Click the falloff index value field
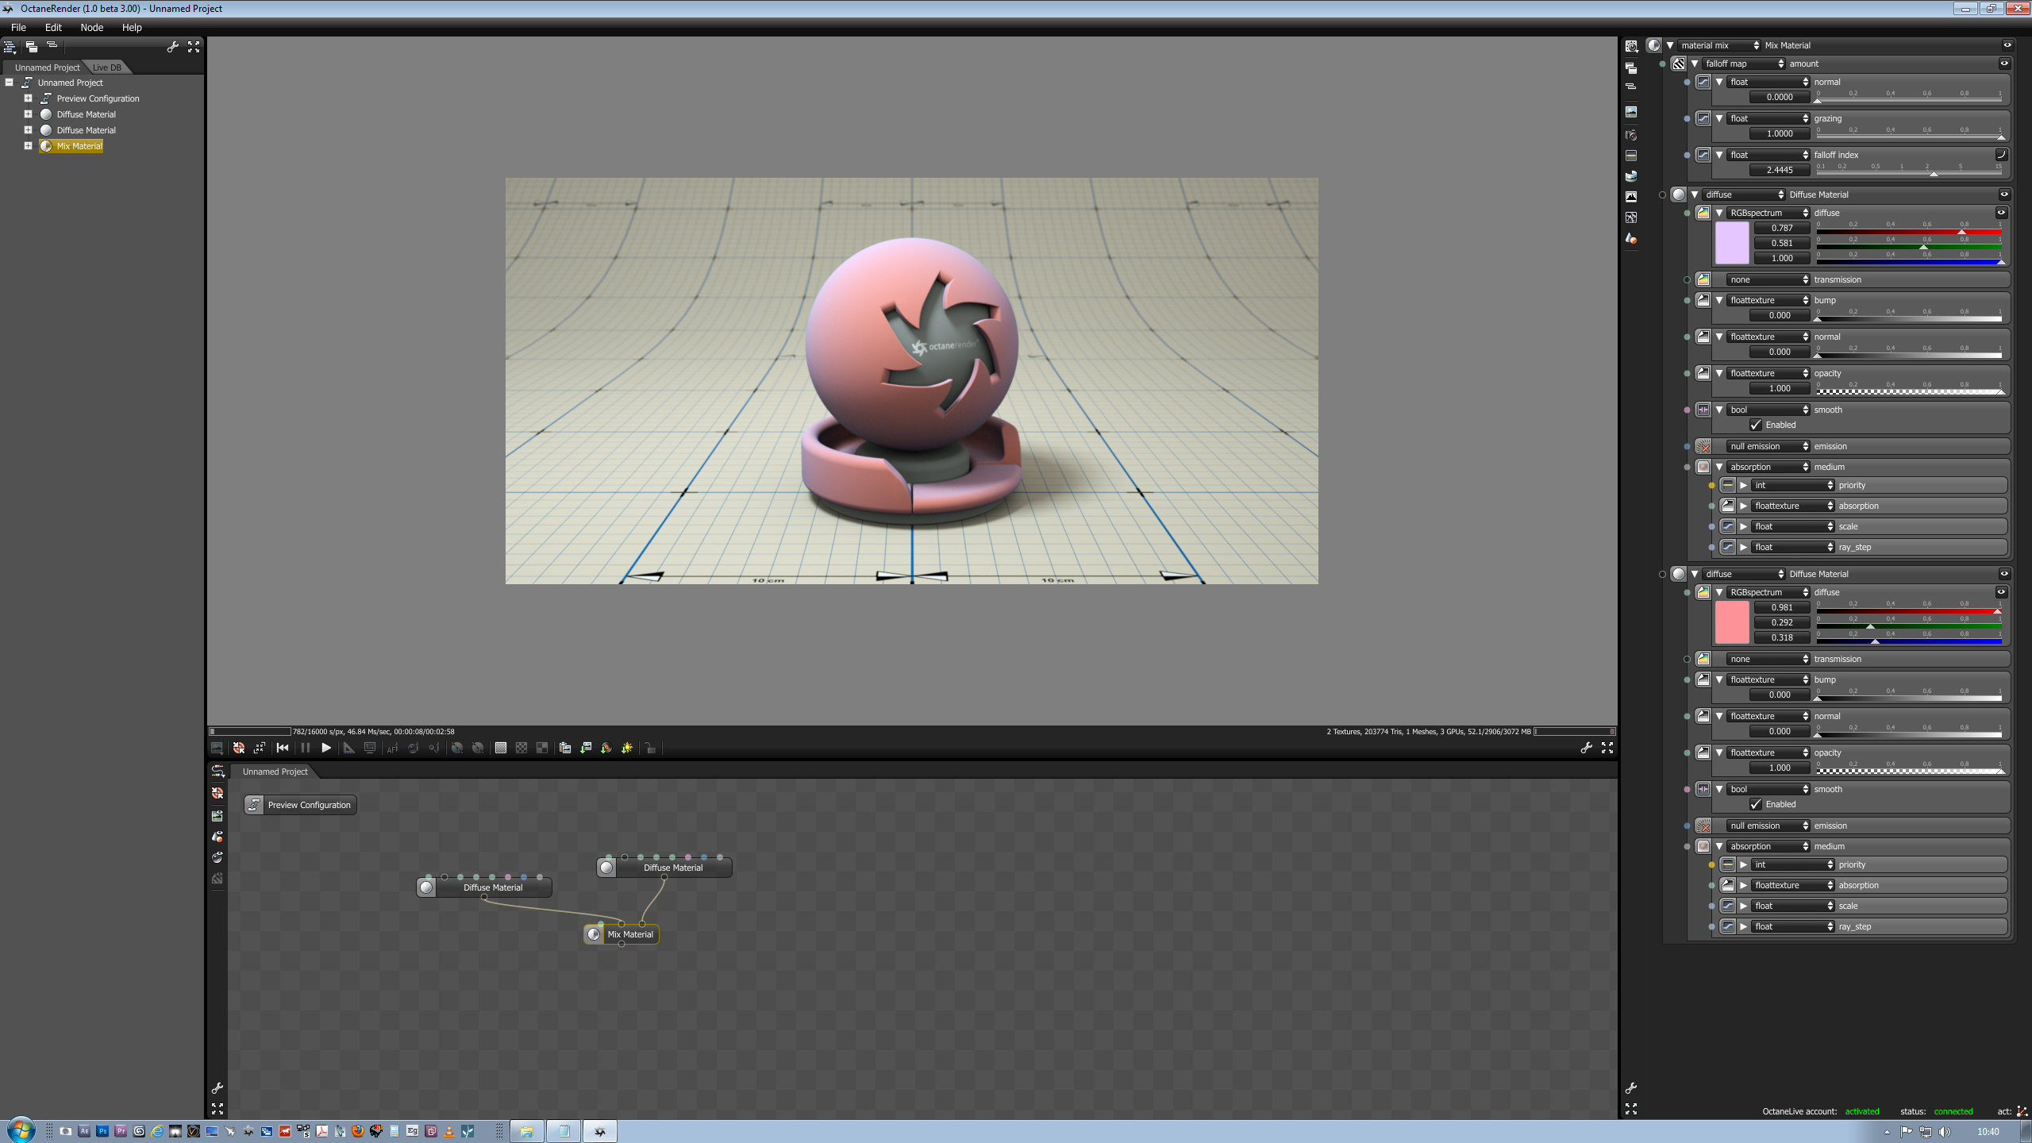 (1779, 170)
